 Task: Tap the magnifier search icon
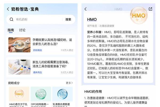[x=11, y=19]
